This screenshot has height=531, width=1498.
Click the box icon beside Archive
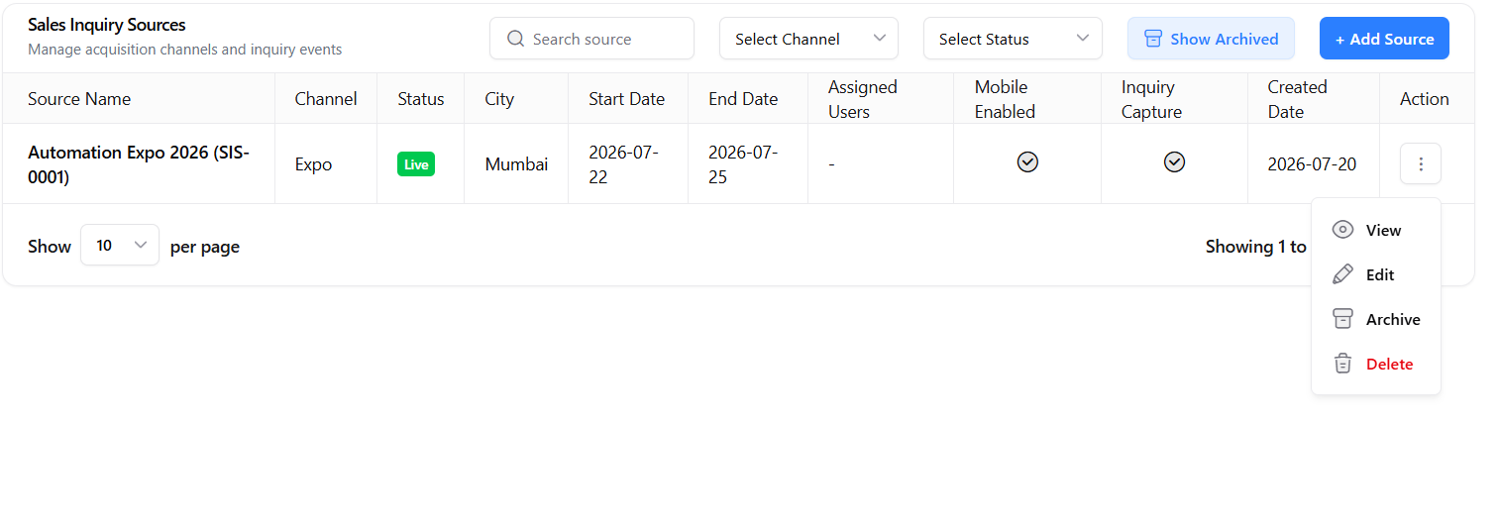pyautogui.click(x=1342, y=319)
